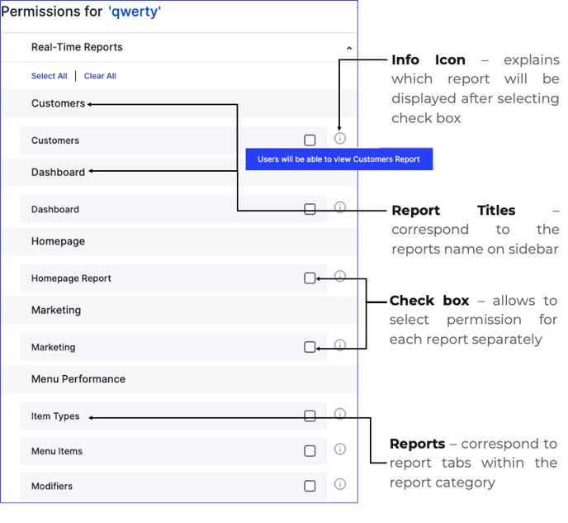Screen dimensions: 568x523
Task: Tick the Modifiers checkbox
Action: click(310, 486)
